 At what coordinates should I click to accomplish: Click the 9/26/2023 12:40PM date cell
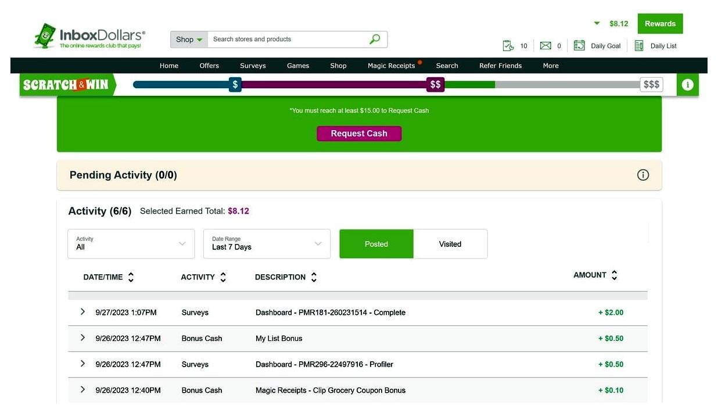128,390
